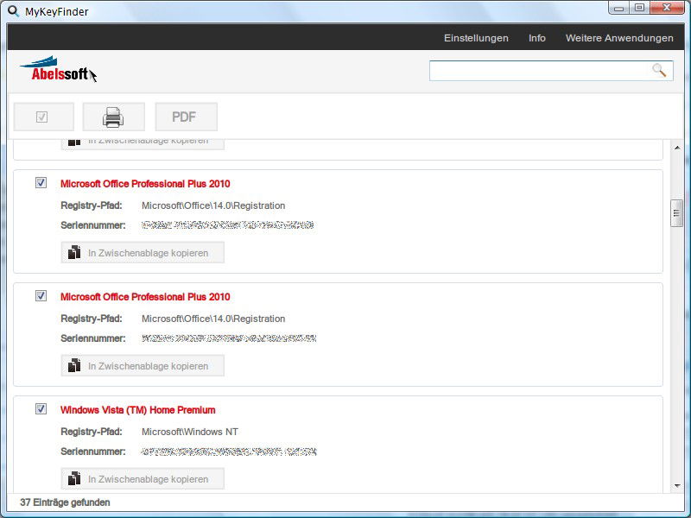This screenshot has width=691, height=518.
Task: Maximize the MyKeyFinder window
Action: (639, 8)
